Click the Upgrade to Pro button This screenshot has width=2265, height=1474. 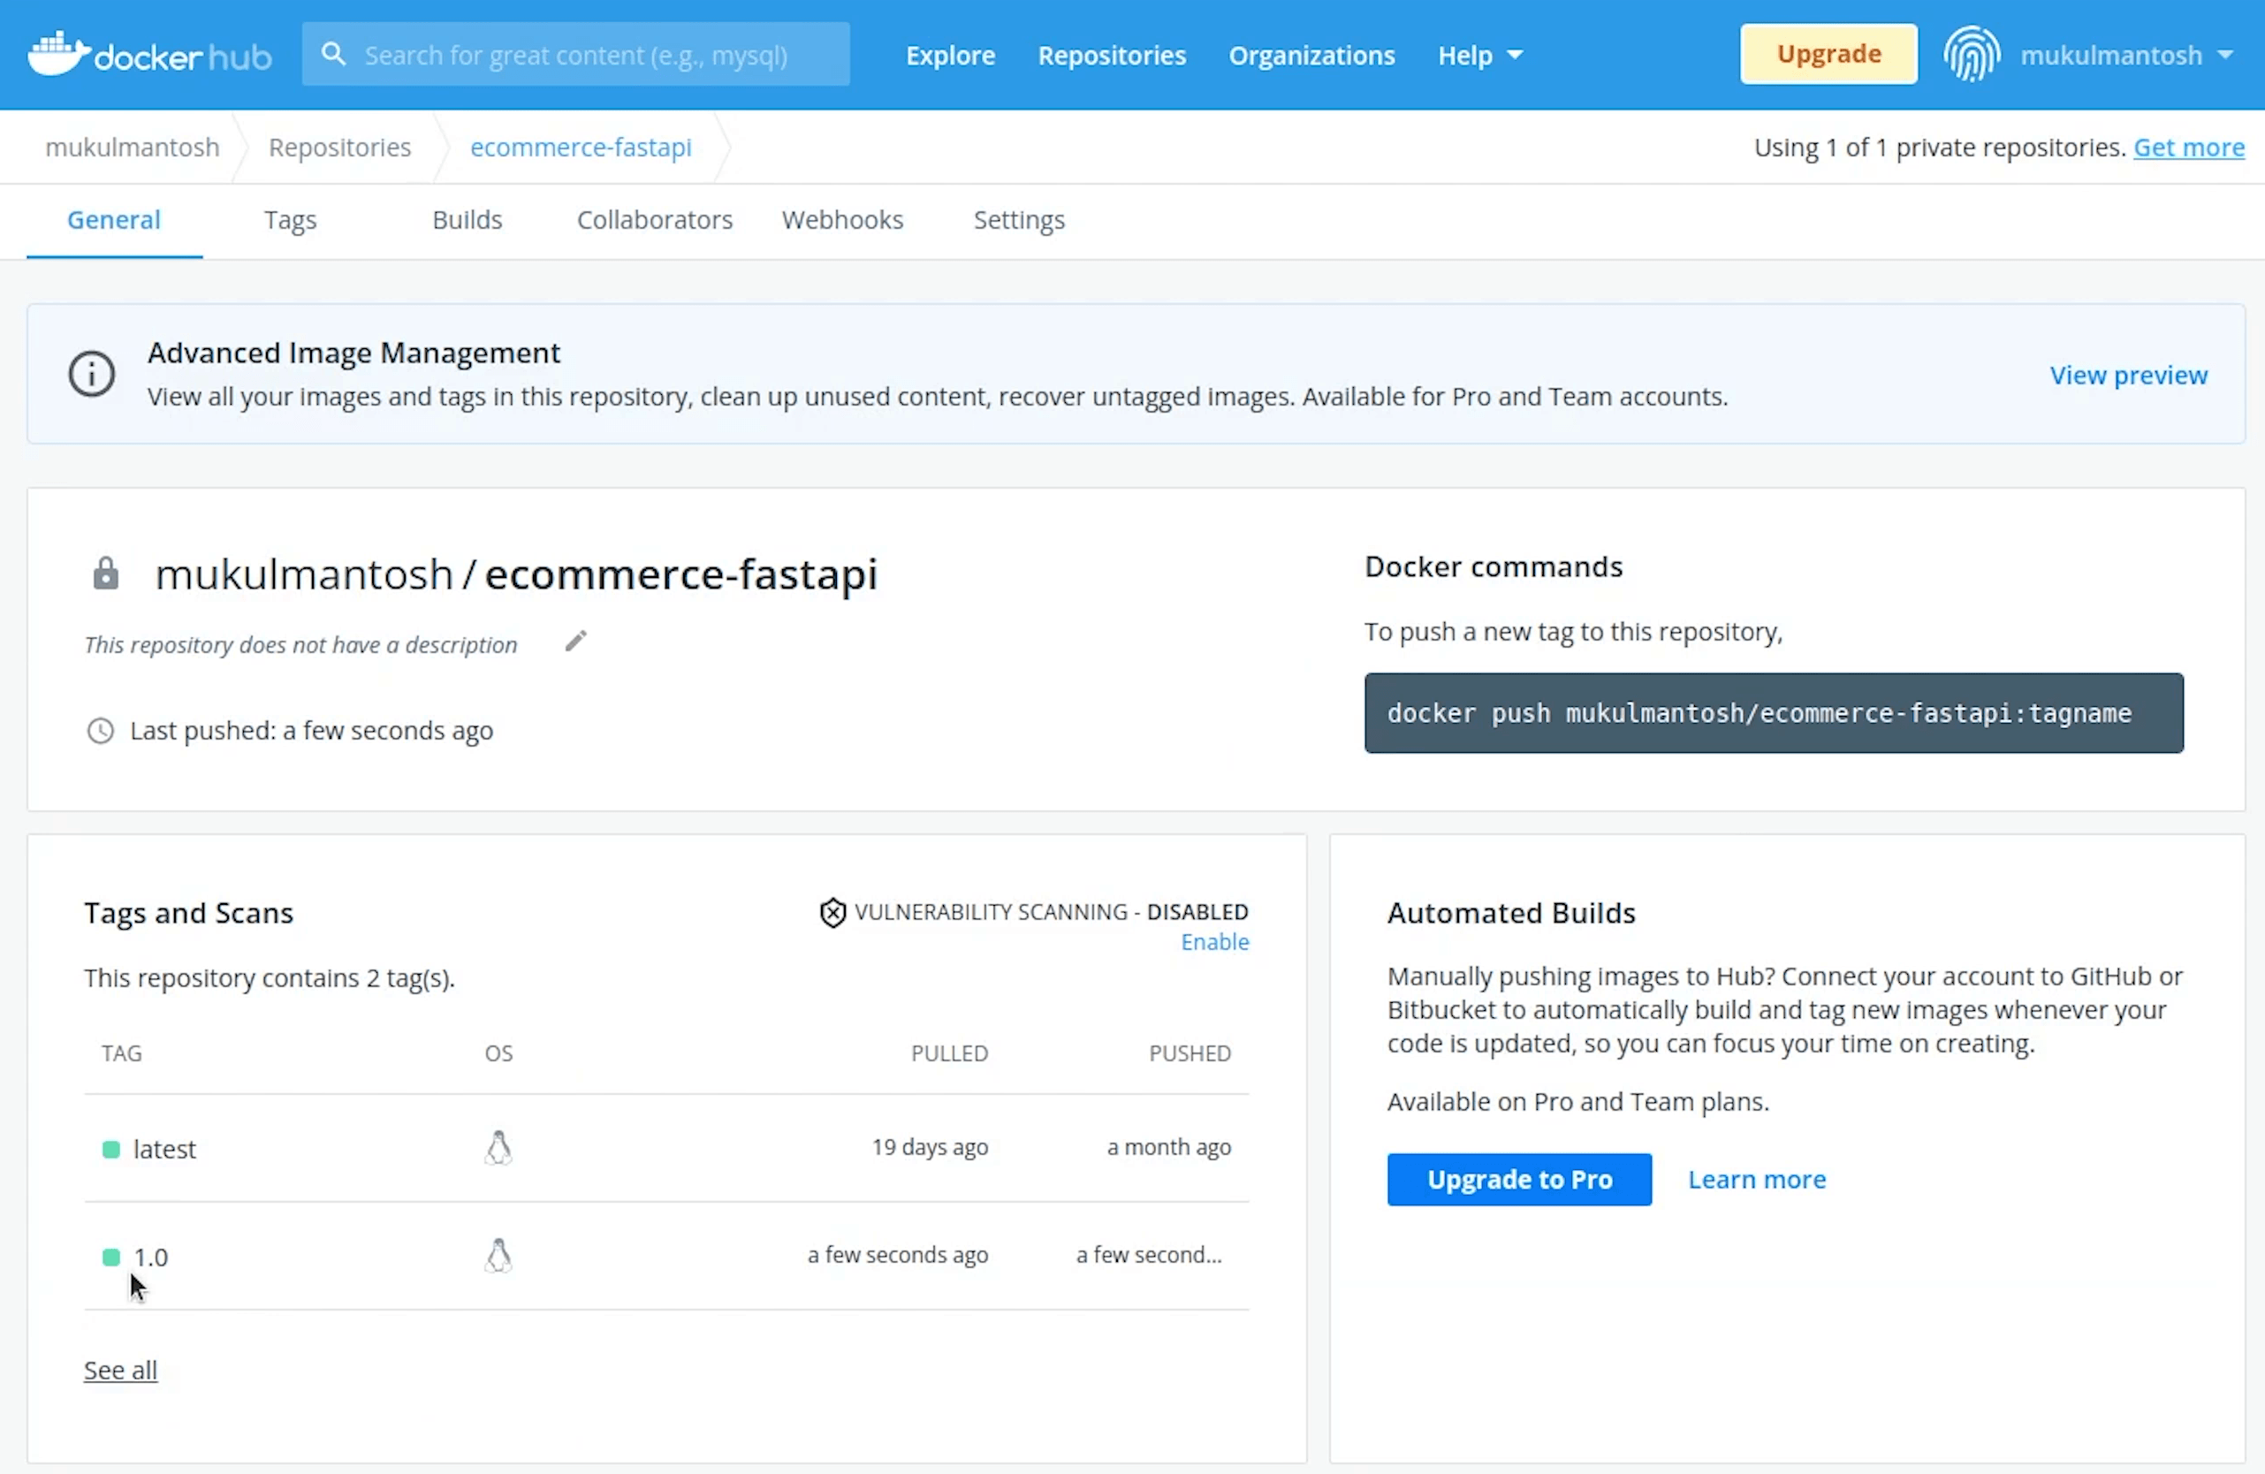1519,1179
